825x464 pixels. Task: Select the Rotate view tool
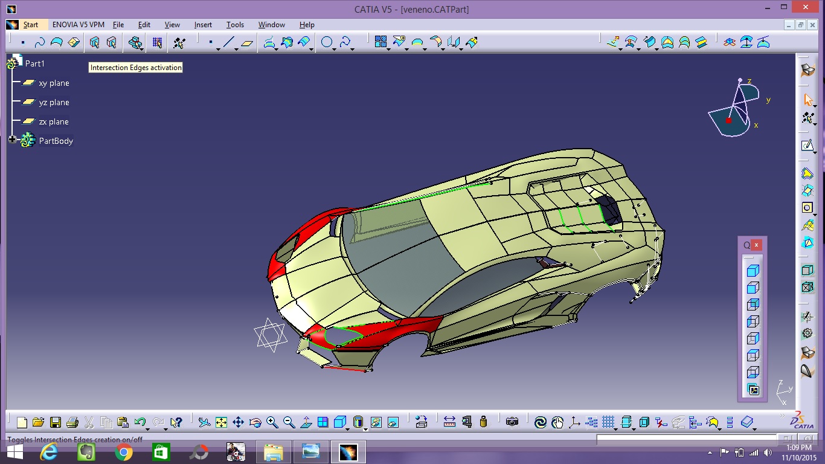[x=255, y=422]
